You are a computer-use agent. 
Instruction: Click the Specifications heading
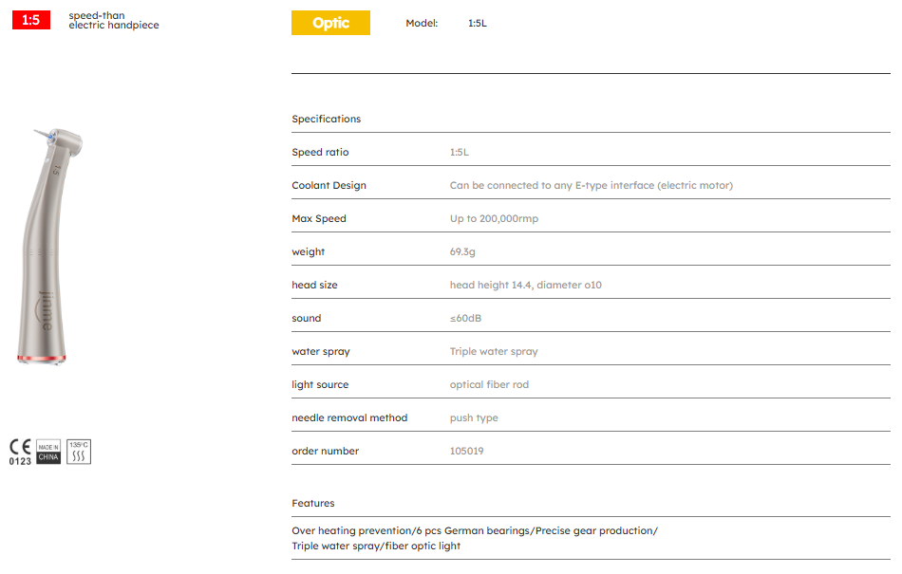[x=326, y=119]
